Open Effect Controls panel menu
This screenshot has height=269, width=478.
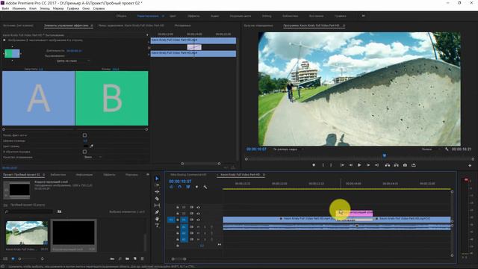(x=92, y=25)
